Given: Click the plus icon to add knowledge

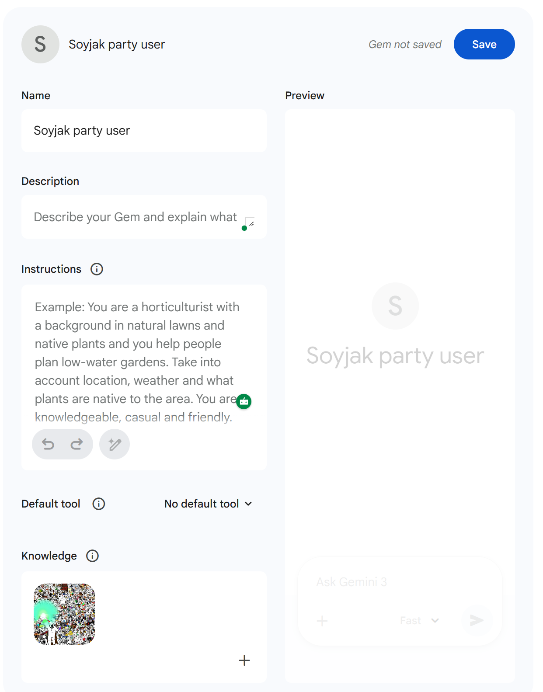Looking at the screenshot, I should pyautogui.click(x=244, y=660).
